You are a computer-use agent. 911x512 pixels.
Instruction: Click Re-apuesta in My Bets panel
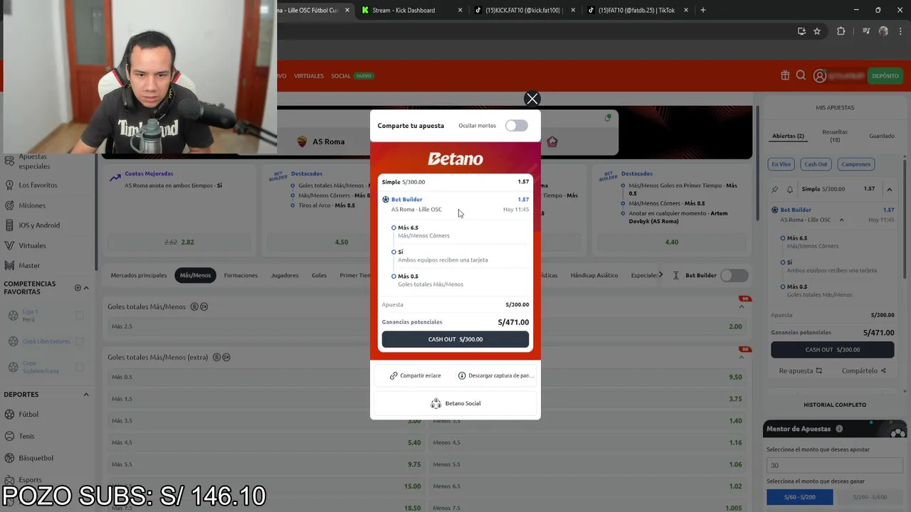pos(801,370)
